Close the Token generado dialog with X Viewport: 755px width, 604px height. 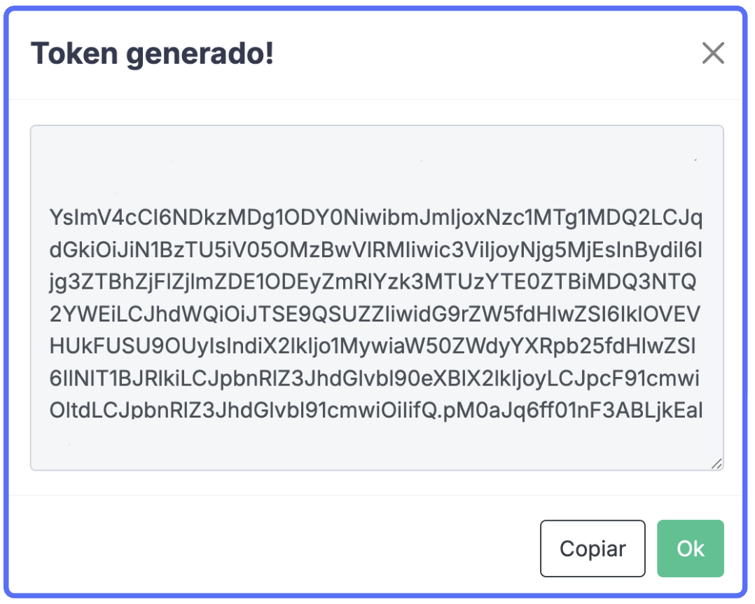click(x=713, y=53)
